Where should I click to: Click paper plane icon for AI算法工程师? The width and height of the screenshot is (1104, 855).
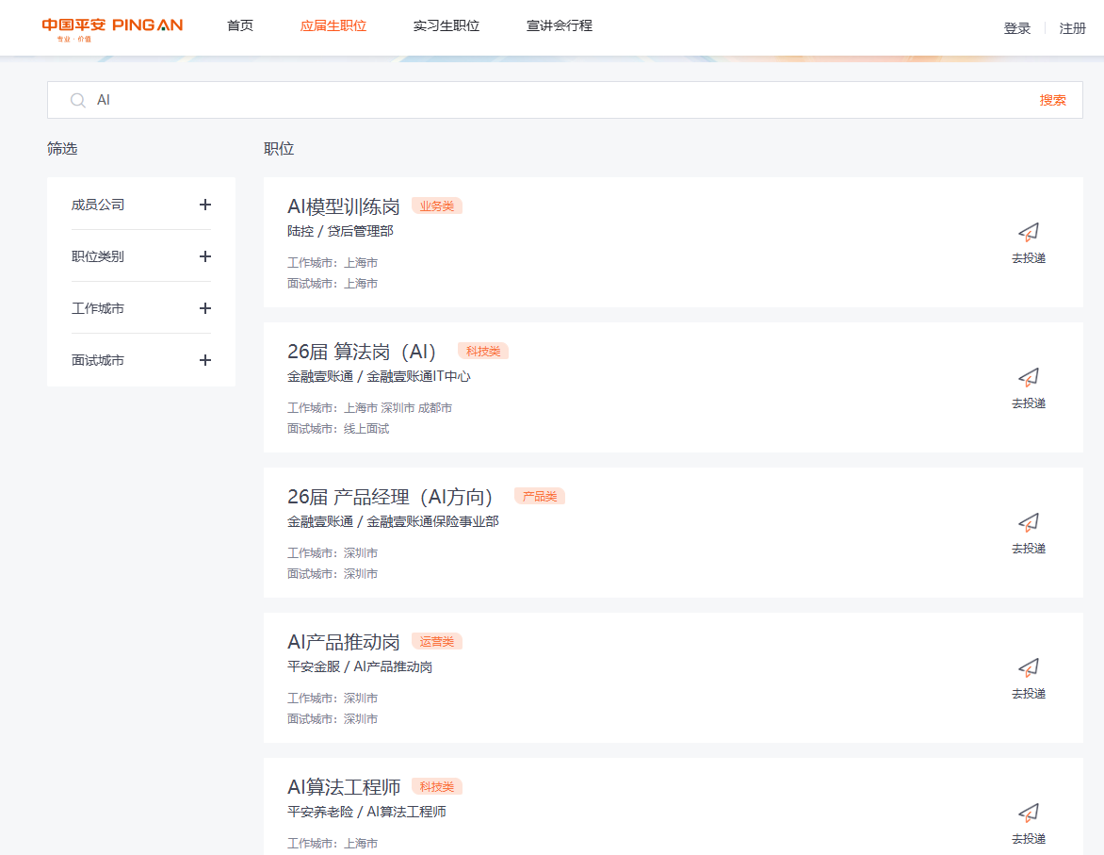coord(1029,813)
